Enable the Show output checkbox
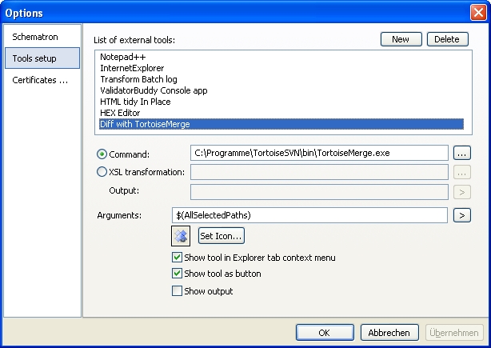The image size is (491, 348). pyautogui.click(x=177, y=291)
